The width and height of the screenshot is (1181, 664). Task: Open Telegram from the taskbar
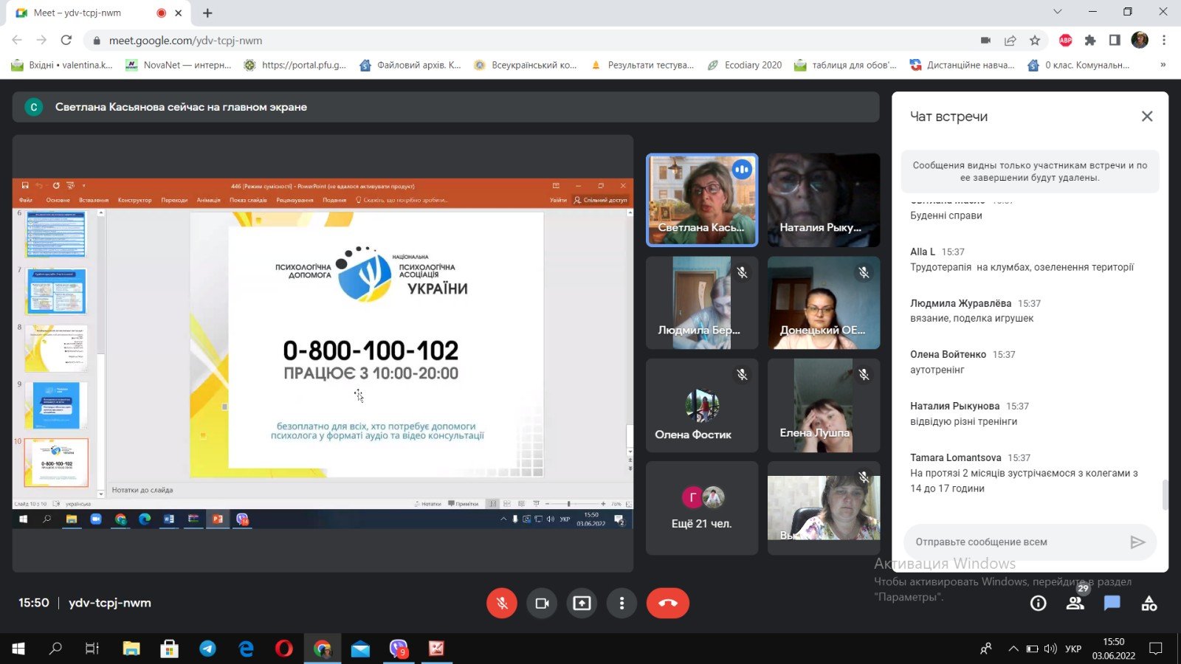(208, 649)
